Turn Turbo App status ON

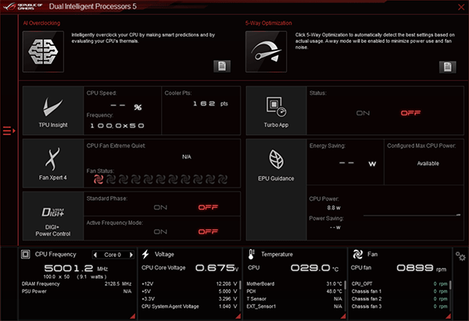pyautogui.click(x=363, y=113)
